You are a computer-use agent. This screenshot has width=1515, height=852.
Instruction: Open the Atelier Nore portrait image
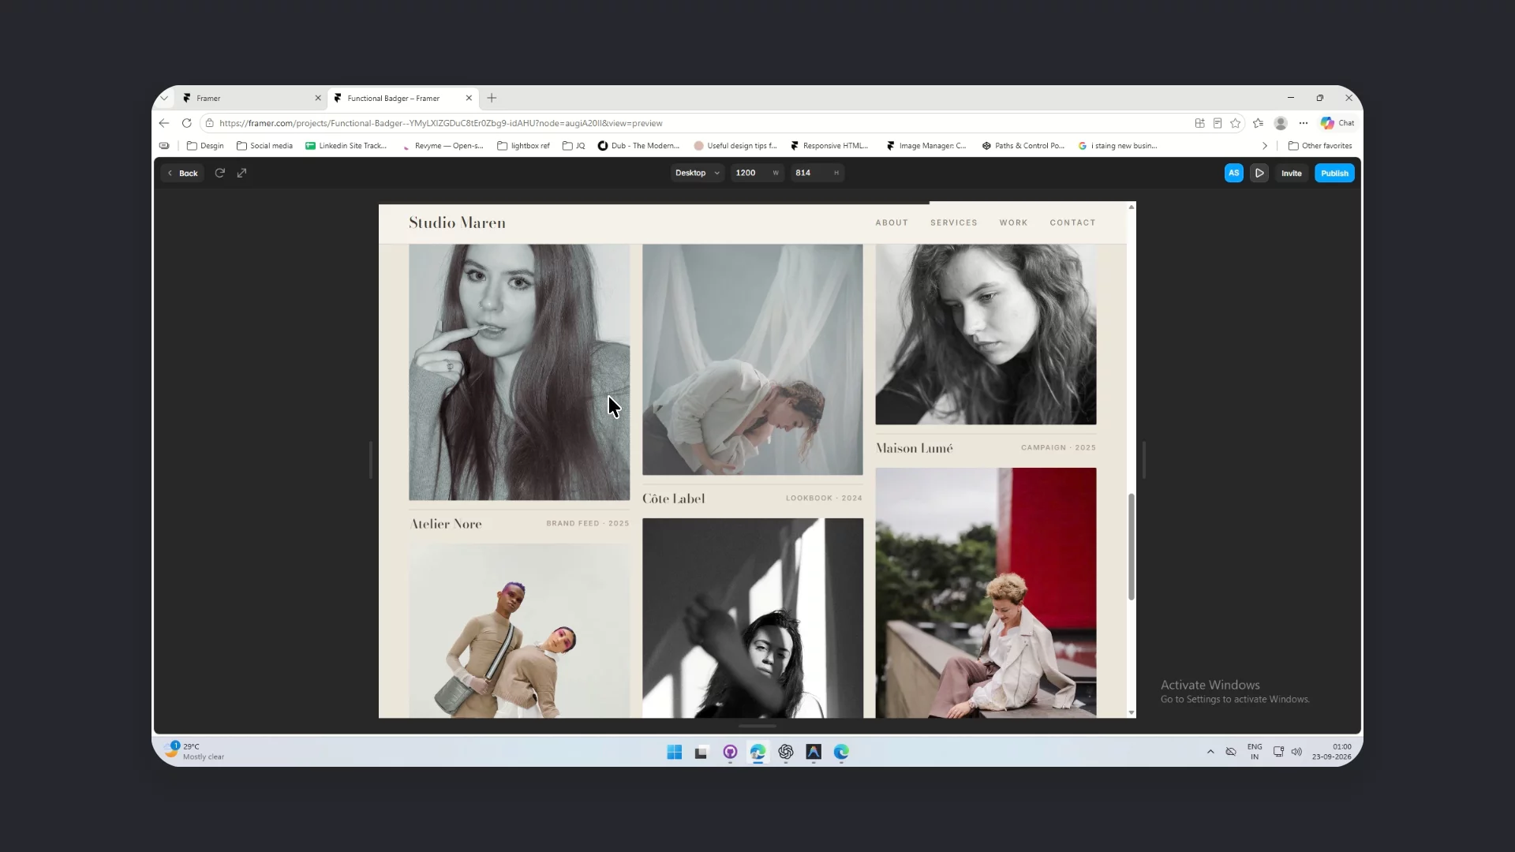[519, 372]
